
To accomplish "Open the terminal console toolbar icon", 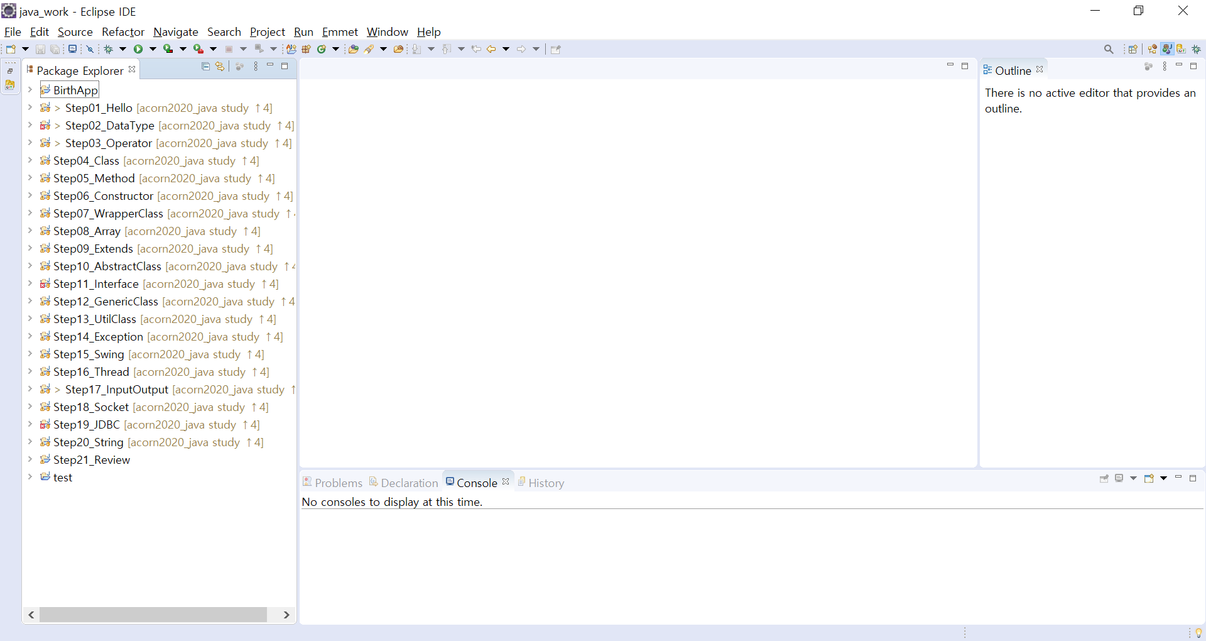I will [73, 49].
